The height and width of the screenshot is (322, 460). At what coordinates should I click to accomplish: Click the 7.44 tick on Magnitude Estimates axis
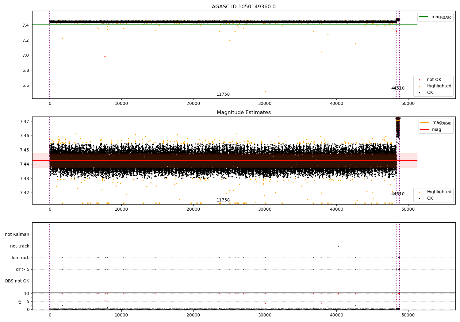pos(25,164)
